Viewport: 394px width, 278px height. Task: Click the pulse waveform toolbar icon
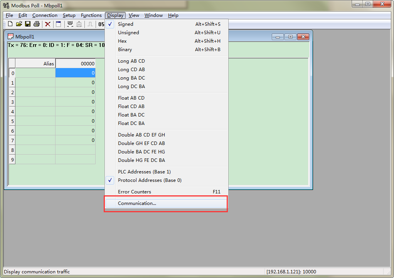tap(90, 24)
